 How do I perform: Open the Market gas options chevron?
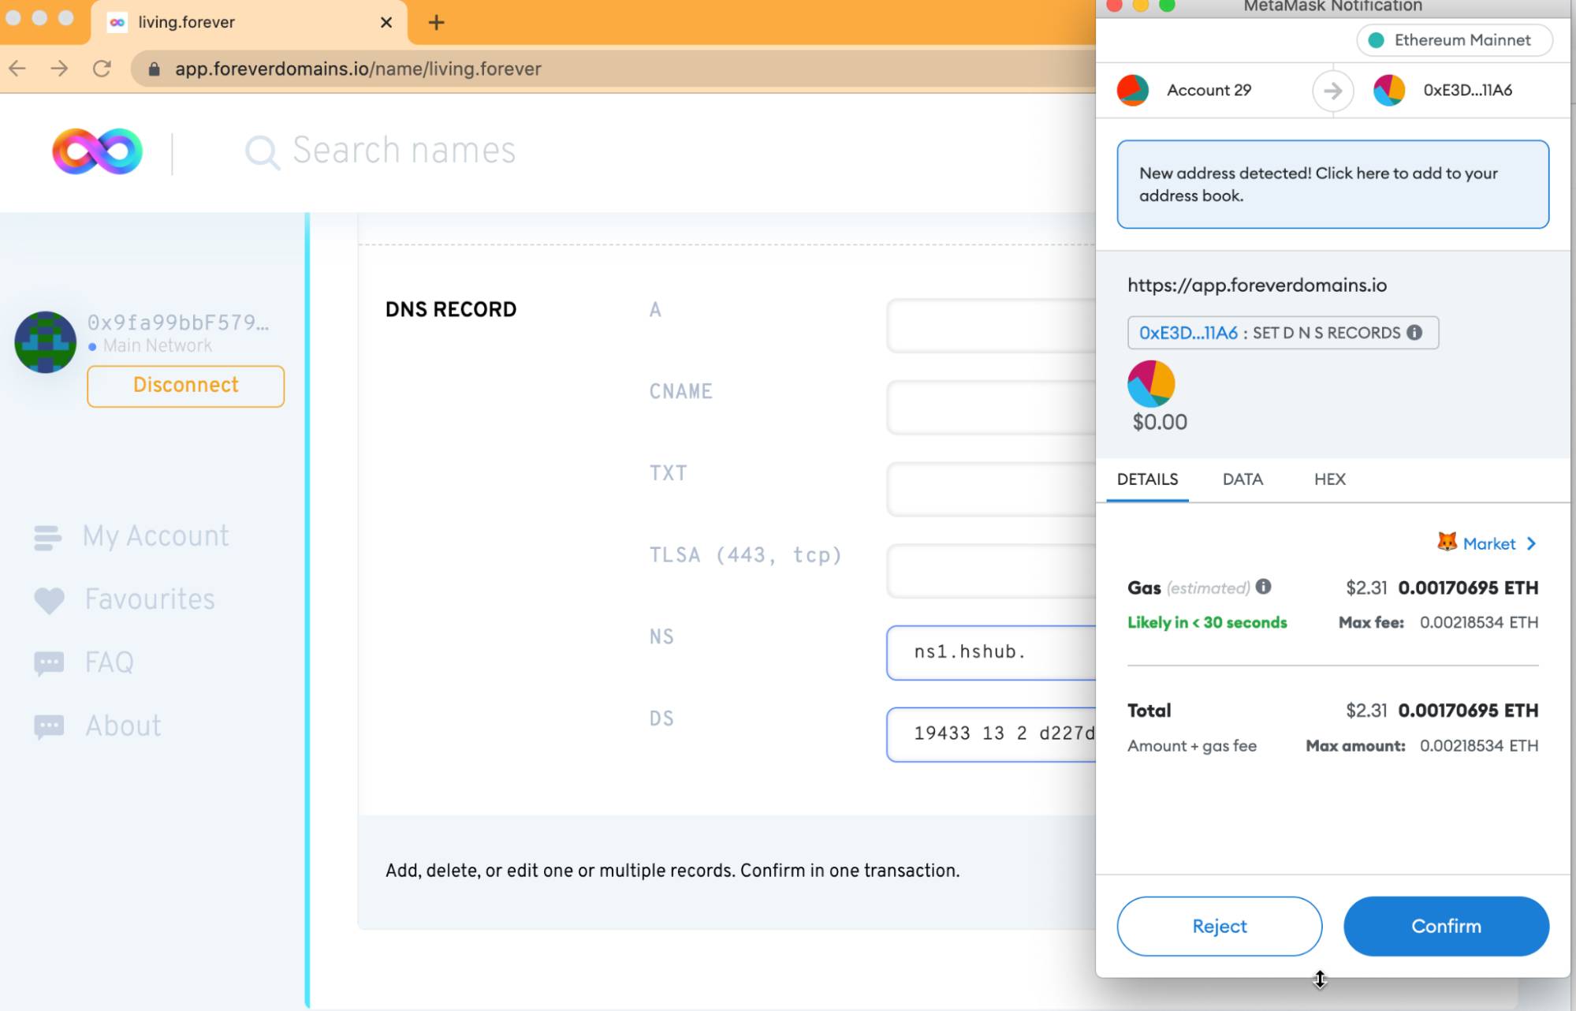pyautogui.click(x=1530, y=543)
